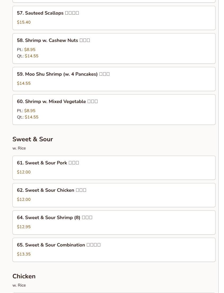Open Sweet & Sour Shrimp (8) item
This screenshot has height=293, width=224.
click(x=54, y=218)
